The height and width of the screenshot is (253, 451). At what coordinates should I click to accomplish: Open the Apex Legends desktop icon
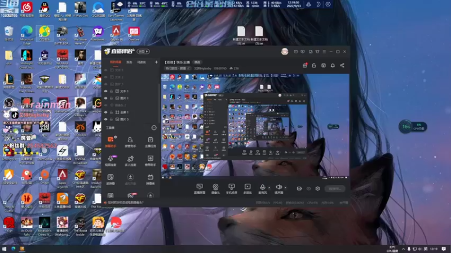[x=63, y=178]
